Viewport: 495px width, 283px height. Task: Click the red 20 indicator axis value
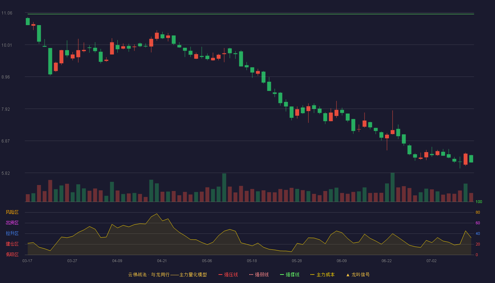478,244
